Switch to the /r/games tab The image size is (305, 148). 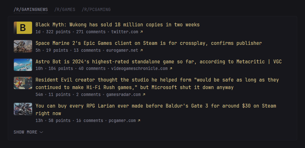point(65,9)
